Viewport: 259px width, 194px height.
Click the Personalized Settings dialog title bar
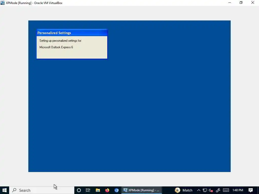(72, 33)
